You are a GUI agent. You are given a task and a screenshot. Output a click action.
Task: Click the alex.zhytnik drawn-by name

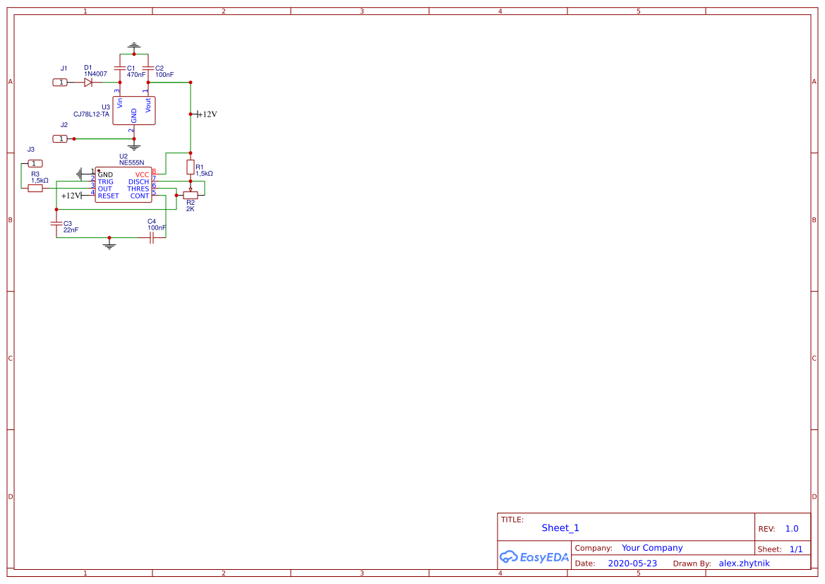744,563
